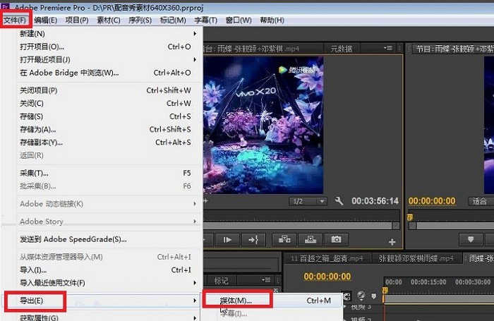
Task: Choose 存储为(A)... from the File menu
Action: pos(39,130)
